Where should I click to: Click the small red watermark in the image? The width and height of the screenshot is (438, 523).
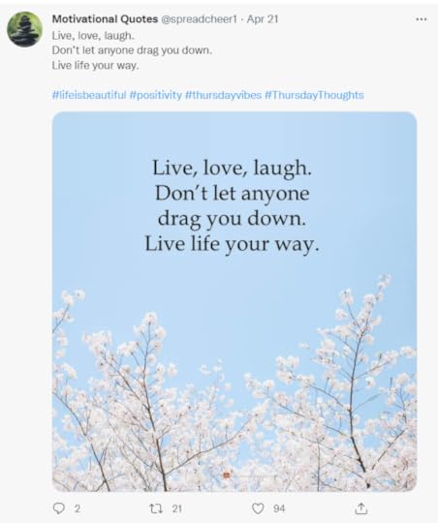(x=227, y=475)
